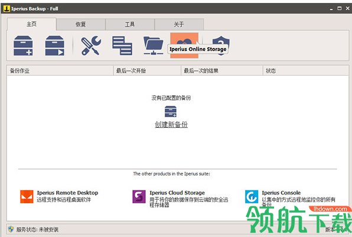Click the Iperius Backup title bar logo

(6, 8)
